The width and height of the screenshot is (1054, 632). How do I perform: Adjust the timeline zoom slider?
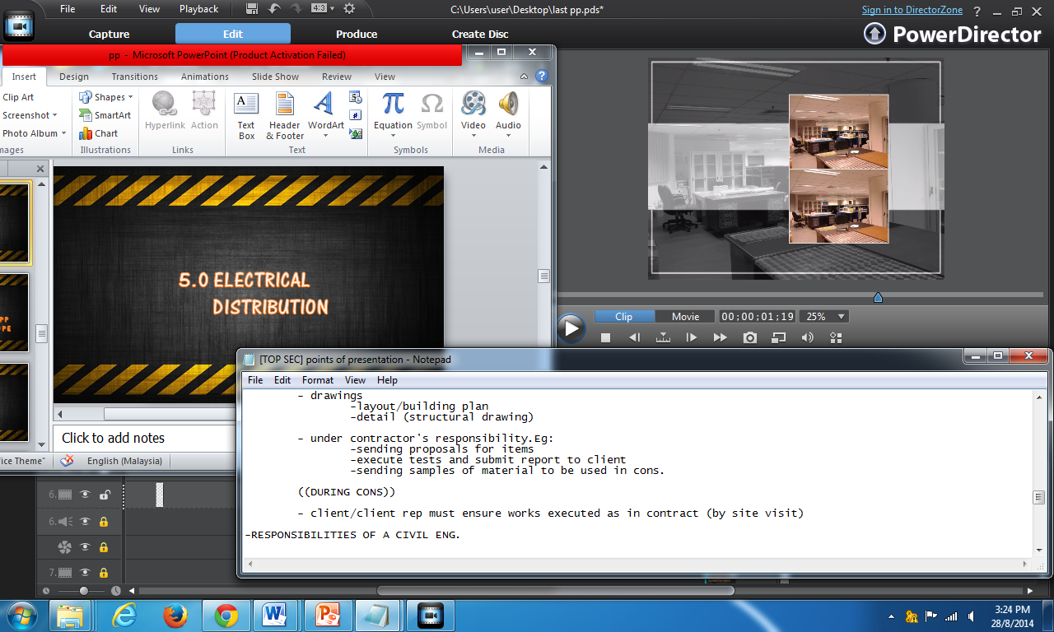85,591
